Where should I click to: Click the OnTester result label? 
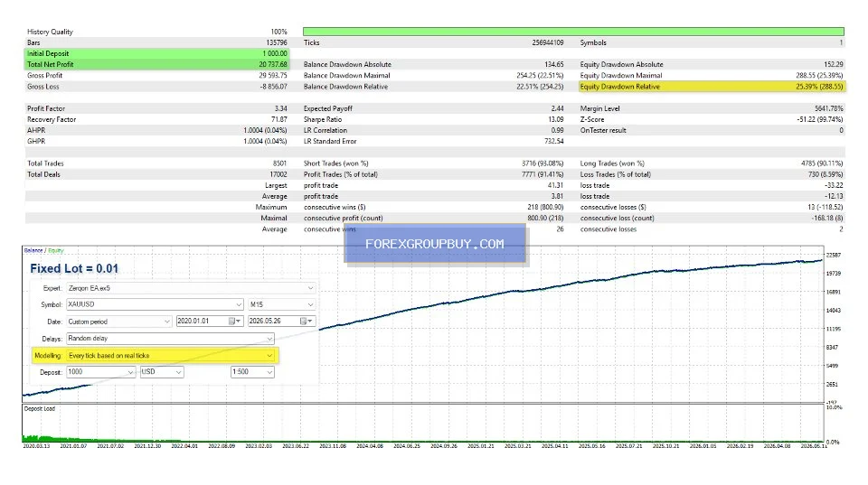603,131
